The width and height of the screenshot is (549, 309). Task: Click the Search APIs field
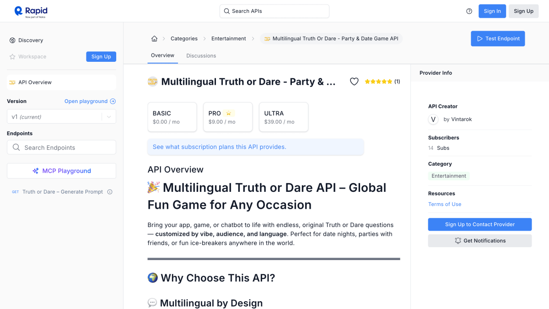click(274, 11)
